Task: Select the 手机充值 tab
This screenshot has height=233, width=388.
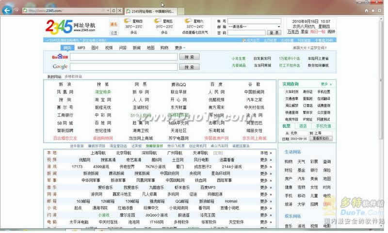Action: click(323, 126)
